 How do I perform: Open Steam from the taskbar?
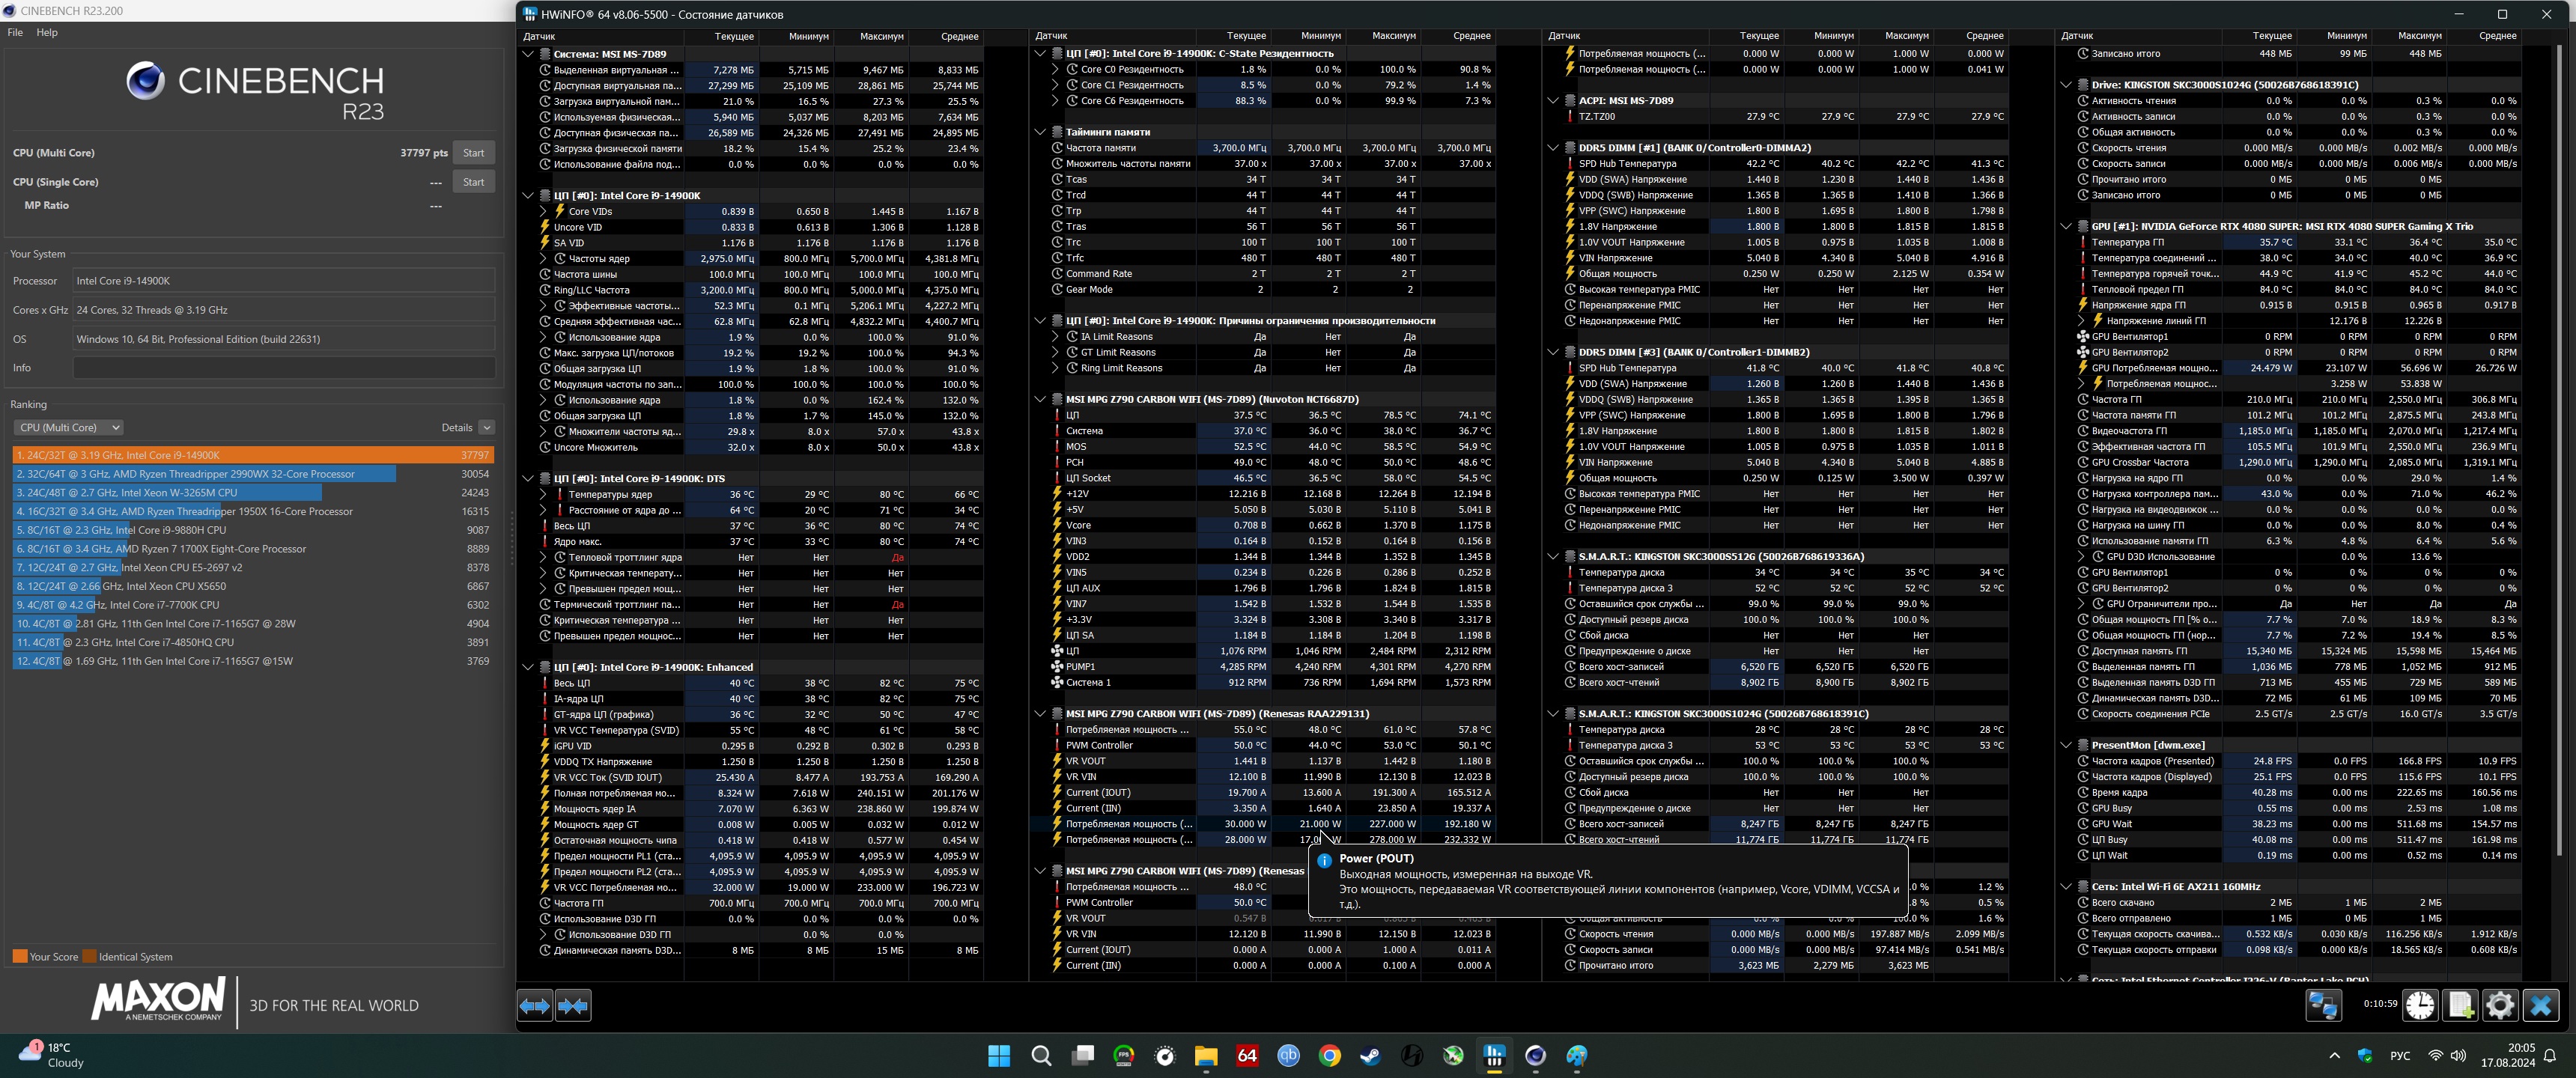pos(1371,1056)
